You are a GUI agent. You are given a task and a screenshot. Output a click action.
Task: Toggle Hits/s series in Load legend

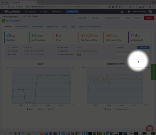40,109
